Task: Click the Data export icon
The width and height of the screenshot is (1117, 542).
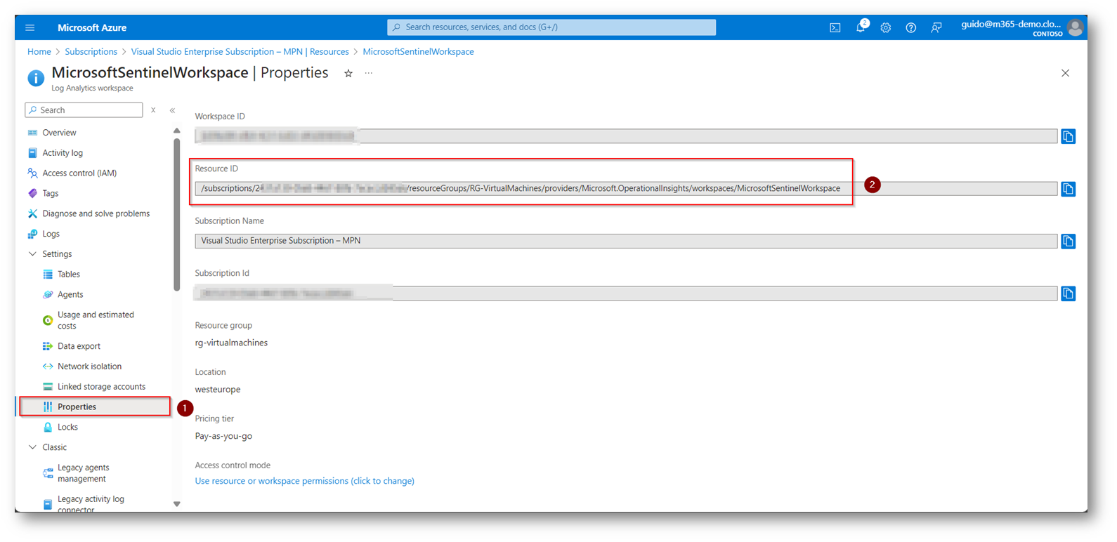Action: [48, 346]
